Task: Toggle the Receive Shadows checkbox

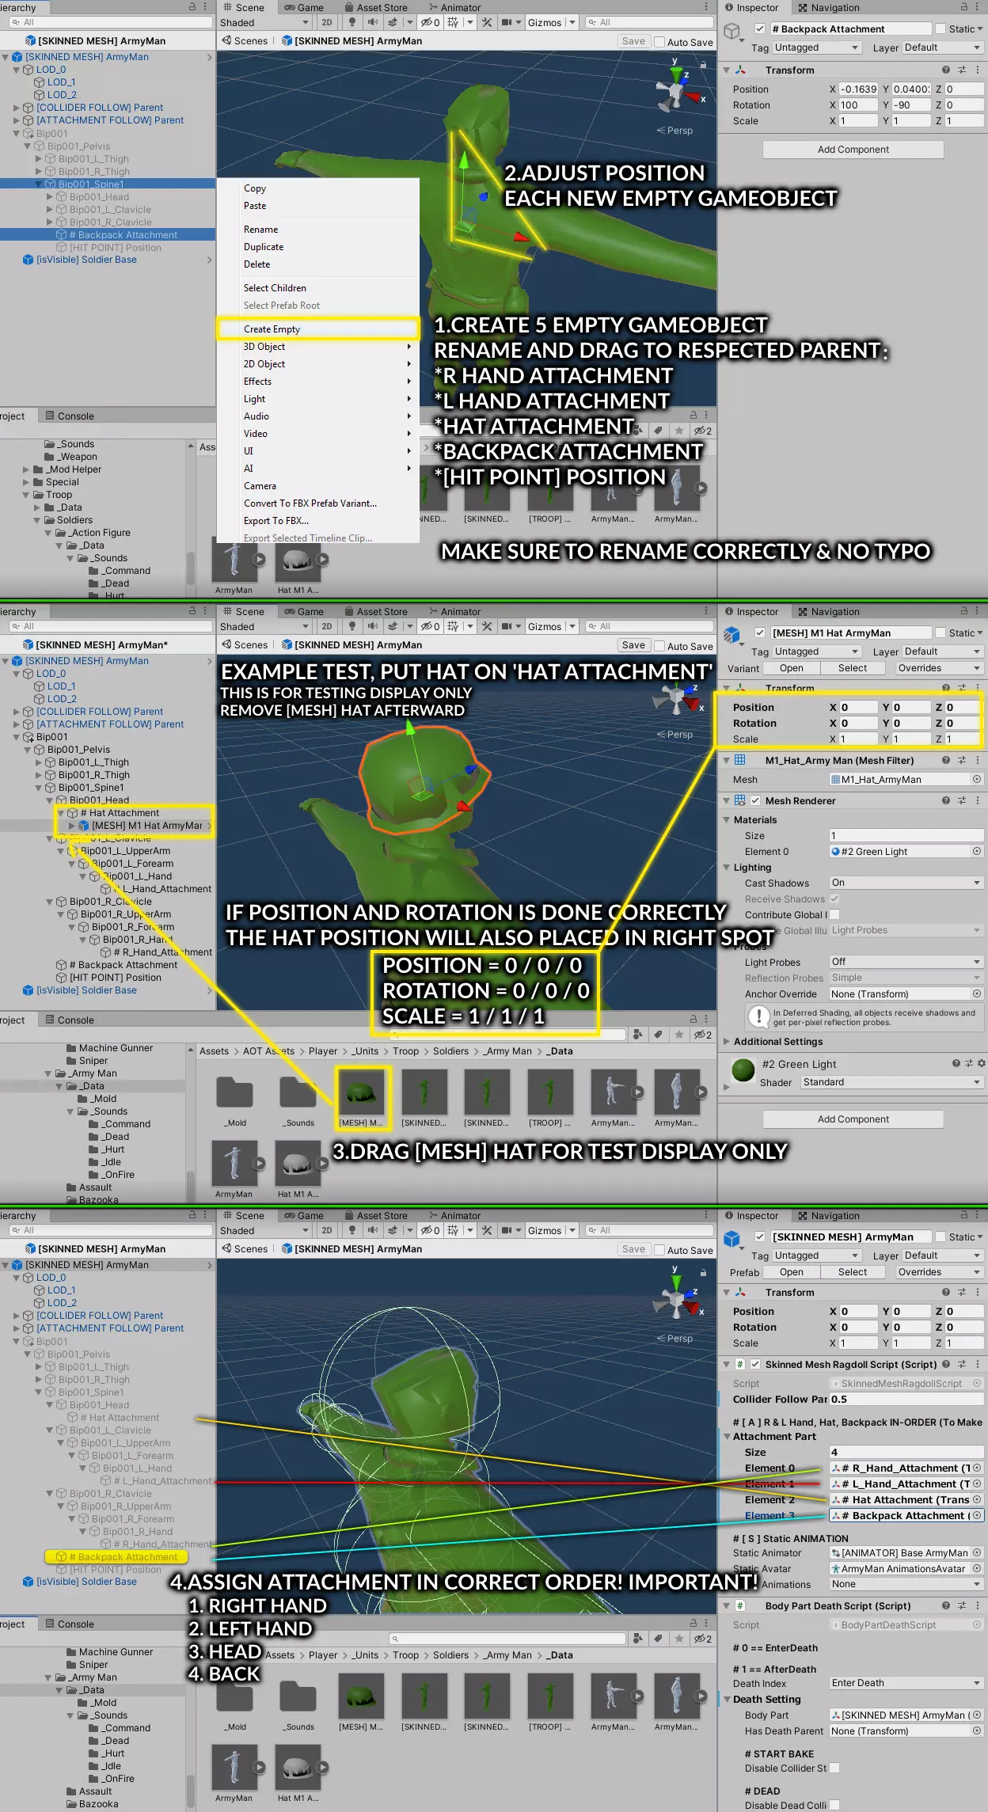Action: coord(834,898)
